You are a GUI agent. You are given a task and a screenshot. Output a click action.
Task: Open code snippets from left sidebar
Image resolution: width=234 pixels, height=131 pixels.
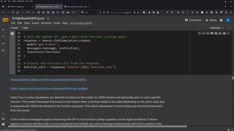pyautogui.click(x=3, y=114)
